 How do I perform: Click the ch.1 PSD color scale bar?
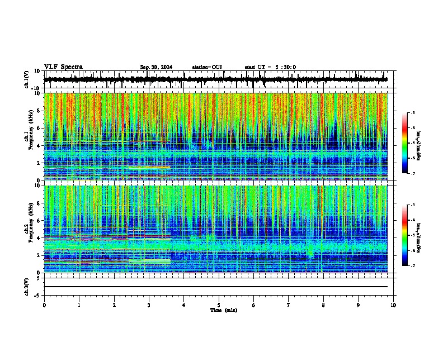tap(405, 143)
